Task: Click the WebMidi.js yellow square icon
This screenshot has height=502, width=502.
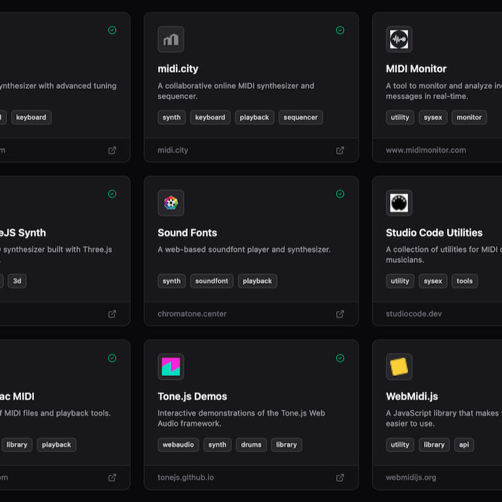Action: [399, 367]
